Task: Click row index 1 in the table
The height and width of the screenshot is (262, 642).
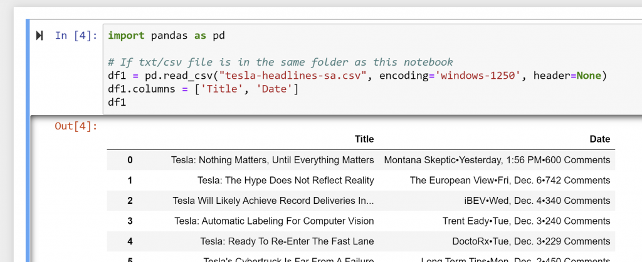Action: (130, 180)
